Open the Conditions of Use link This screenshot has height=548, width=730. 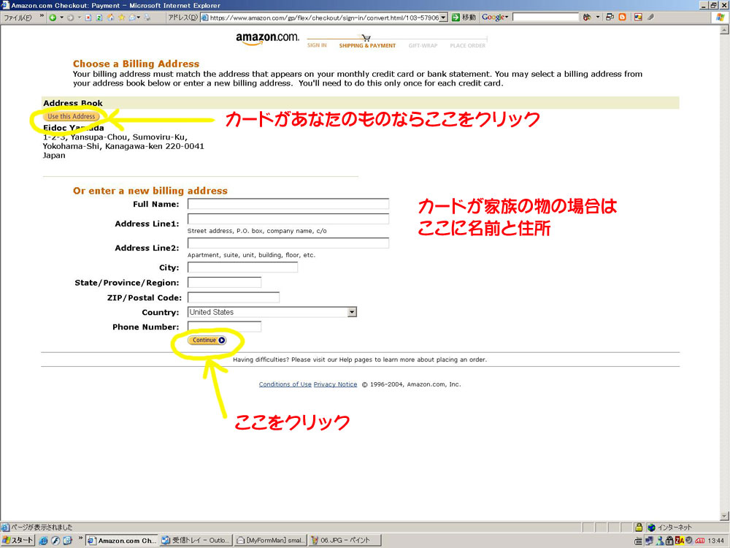[285, 384]
